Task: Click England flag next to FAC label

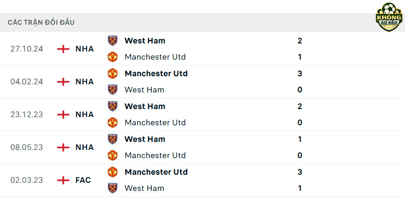Action: (x=63, y=180)
